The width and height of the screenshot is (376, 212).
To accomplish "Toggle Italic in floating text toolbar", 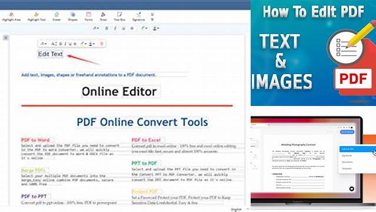I will (65, 44).
